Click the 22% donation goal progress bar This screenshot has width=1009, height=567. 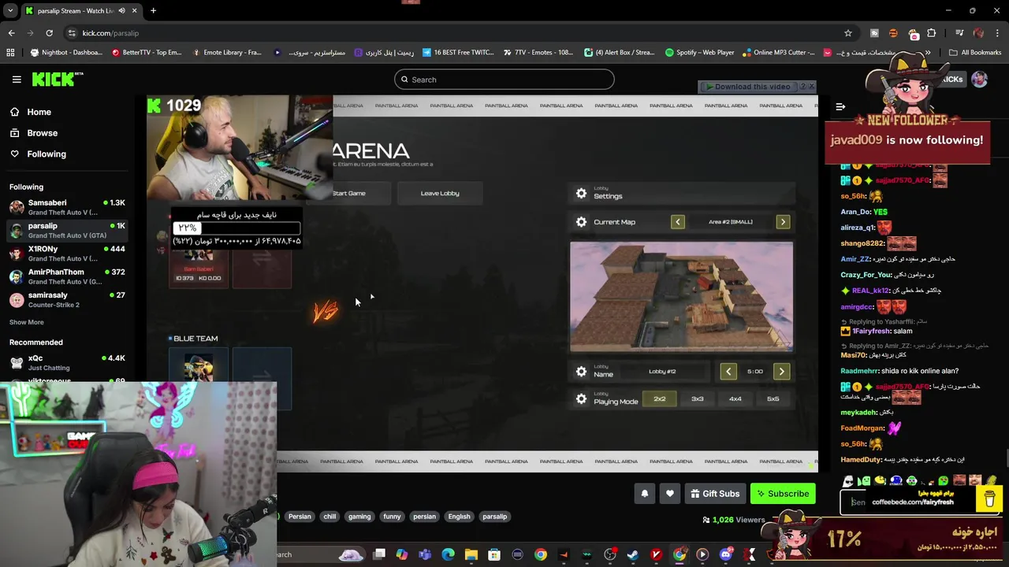tap(236, 228)
